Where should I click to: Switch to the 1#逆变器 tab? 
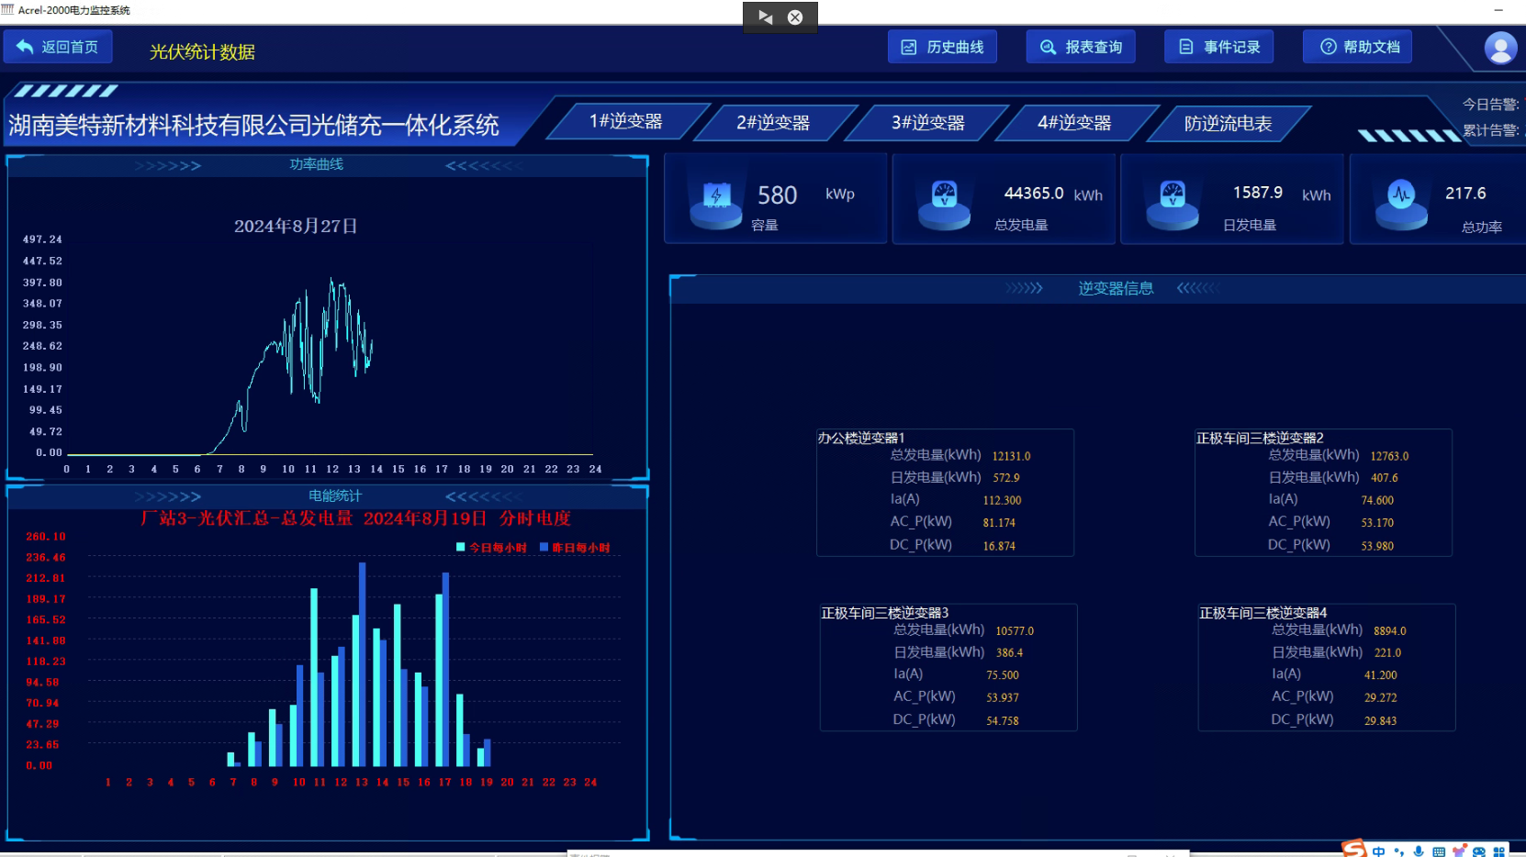click(x=626, y=122)
